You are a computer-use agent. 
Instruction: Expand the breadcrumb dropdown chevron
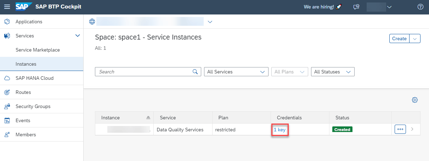tap(210, 22)
